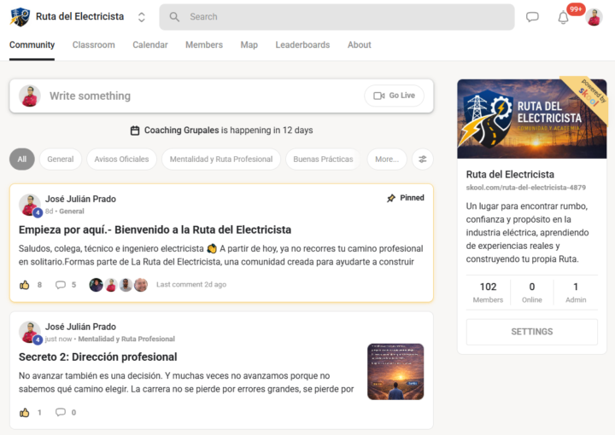
Task: Filter posts by Buenas Prácticas
Action: 323,159
